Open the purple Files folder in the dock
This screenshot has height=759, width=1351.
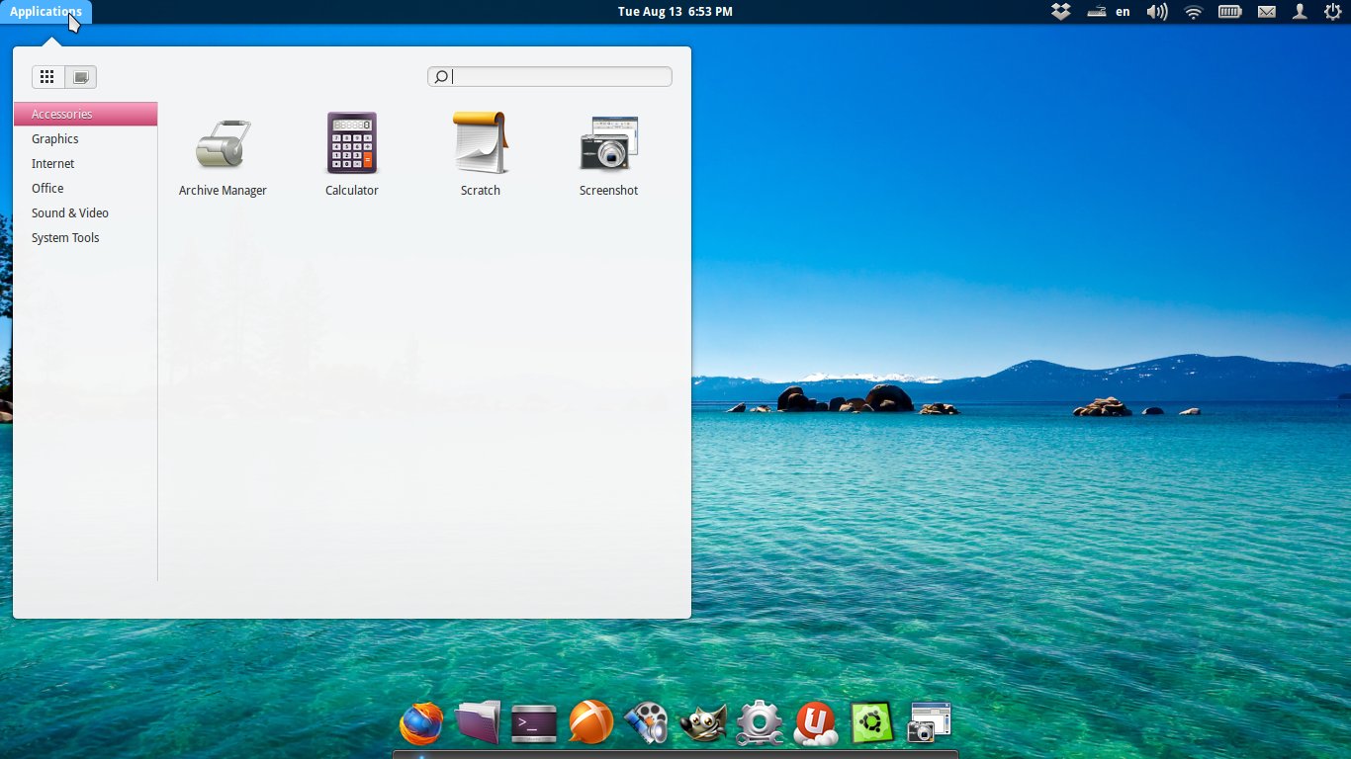(x=478, y=723)
